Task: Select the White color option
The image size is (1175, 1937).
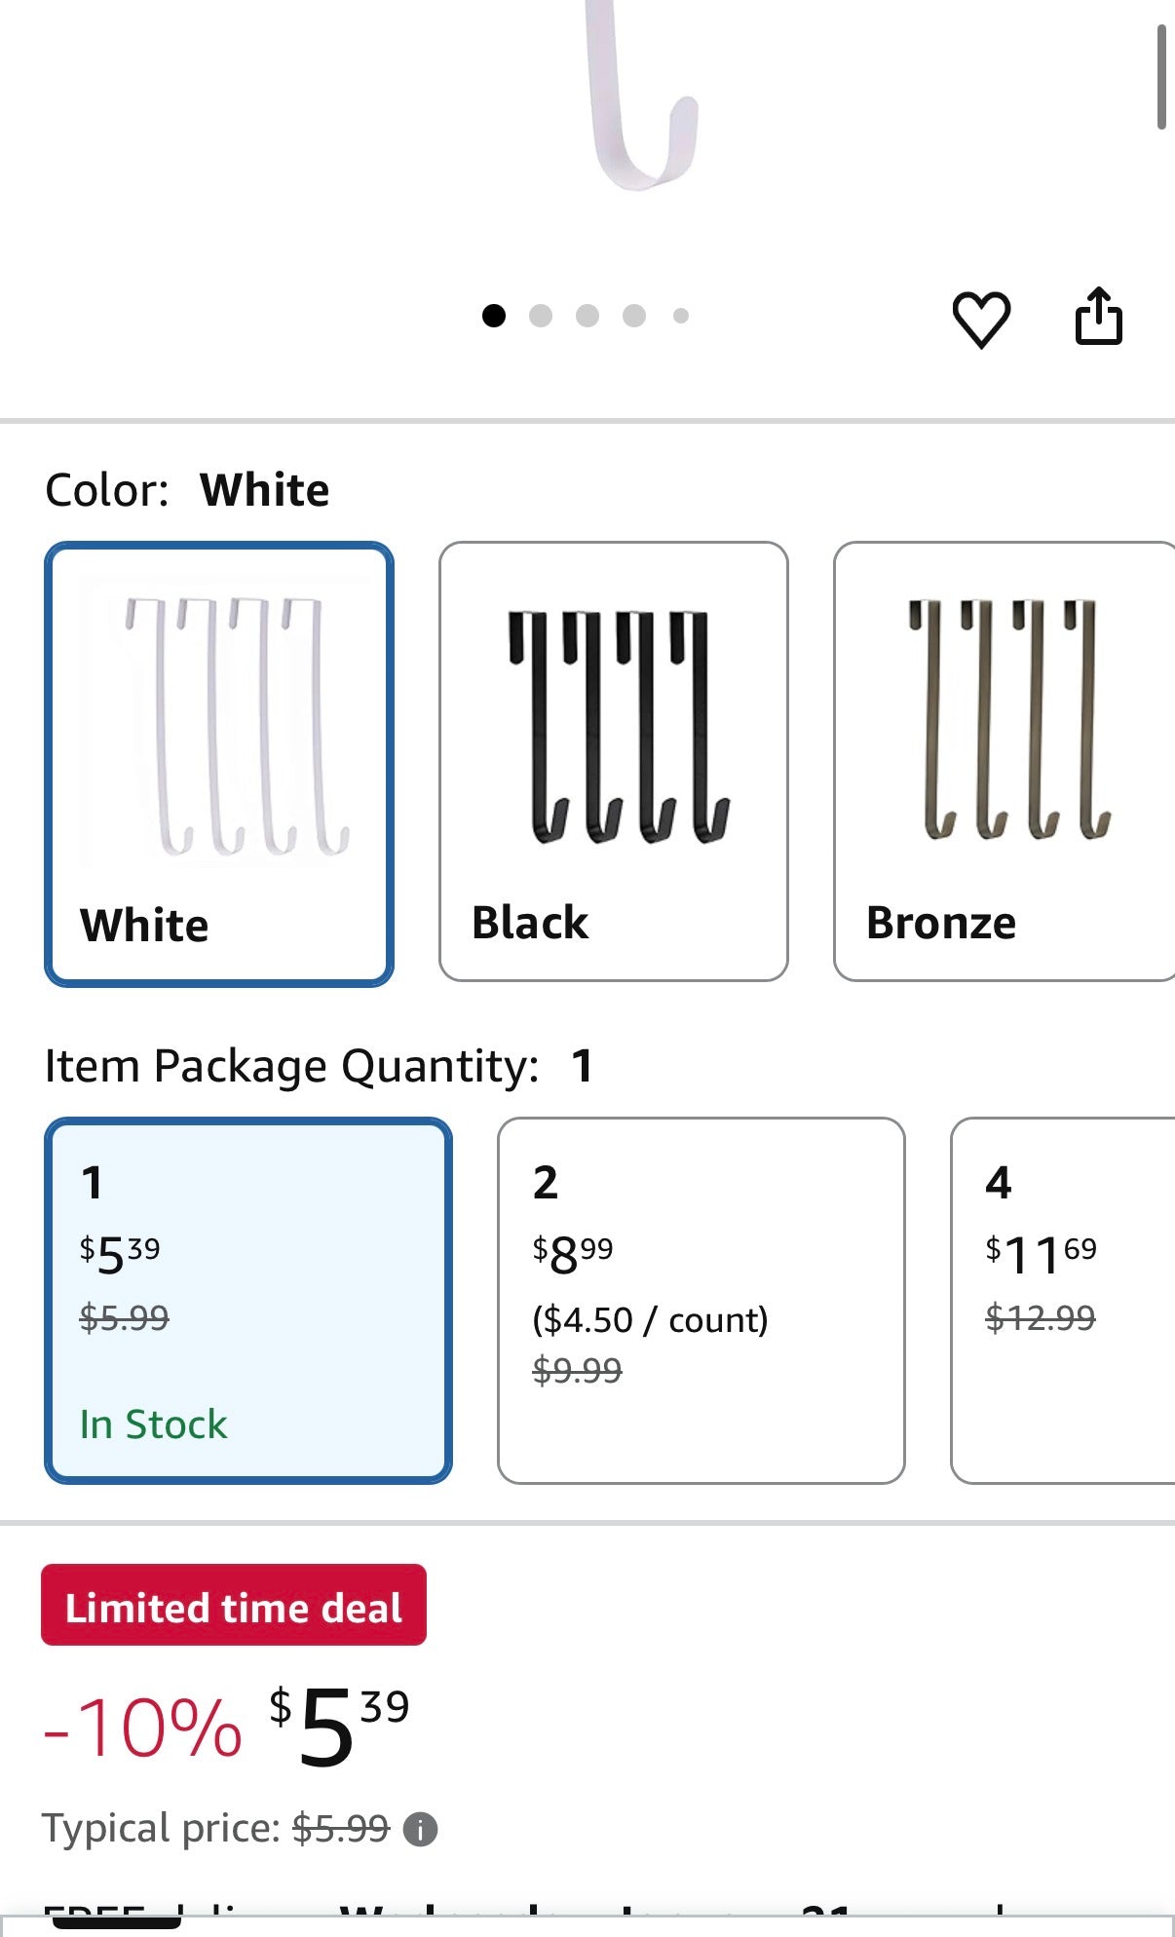Action: click(x=219, y=763)
